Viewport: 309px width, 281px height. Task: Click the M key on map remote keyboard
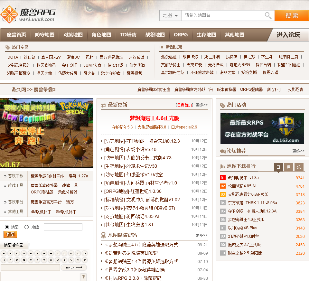(x=85, y=253)
